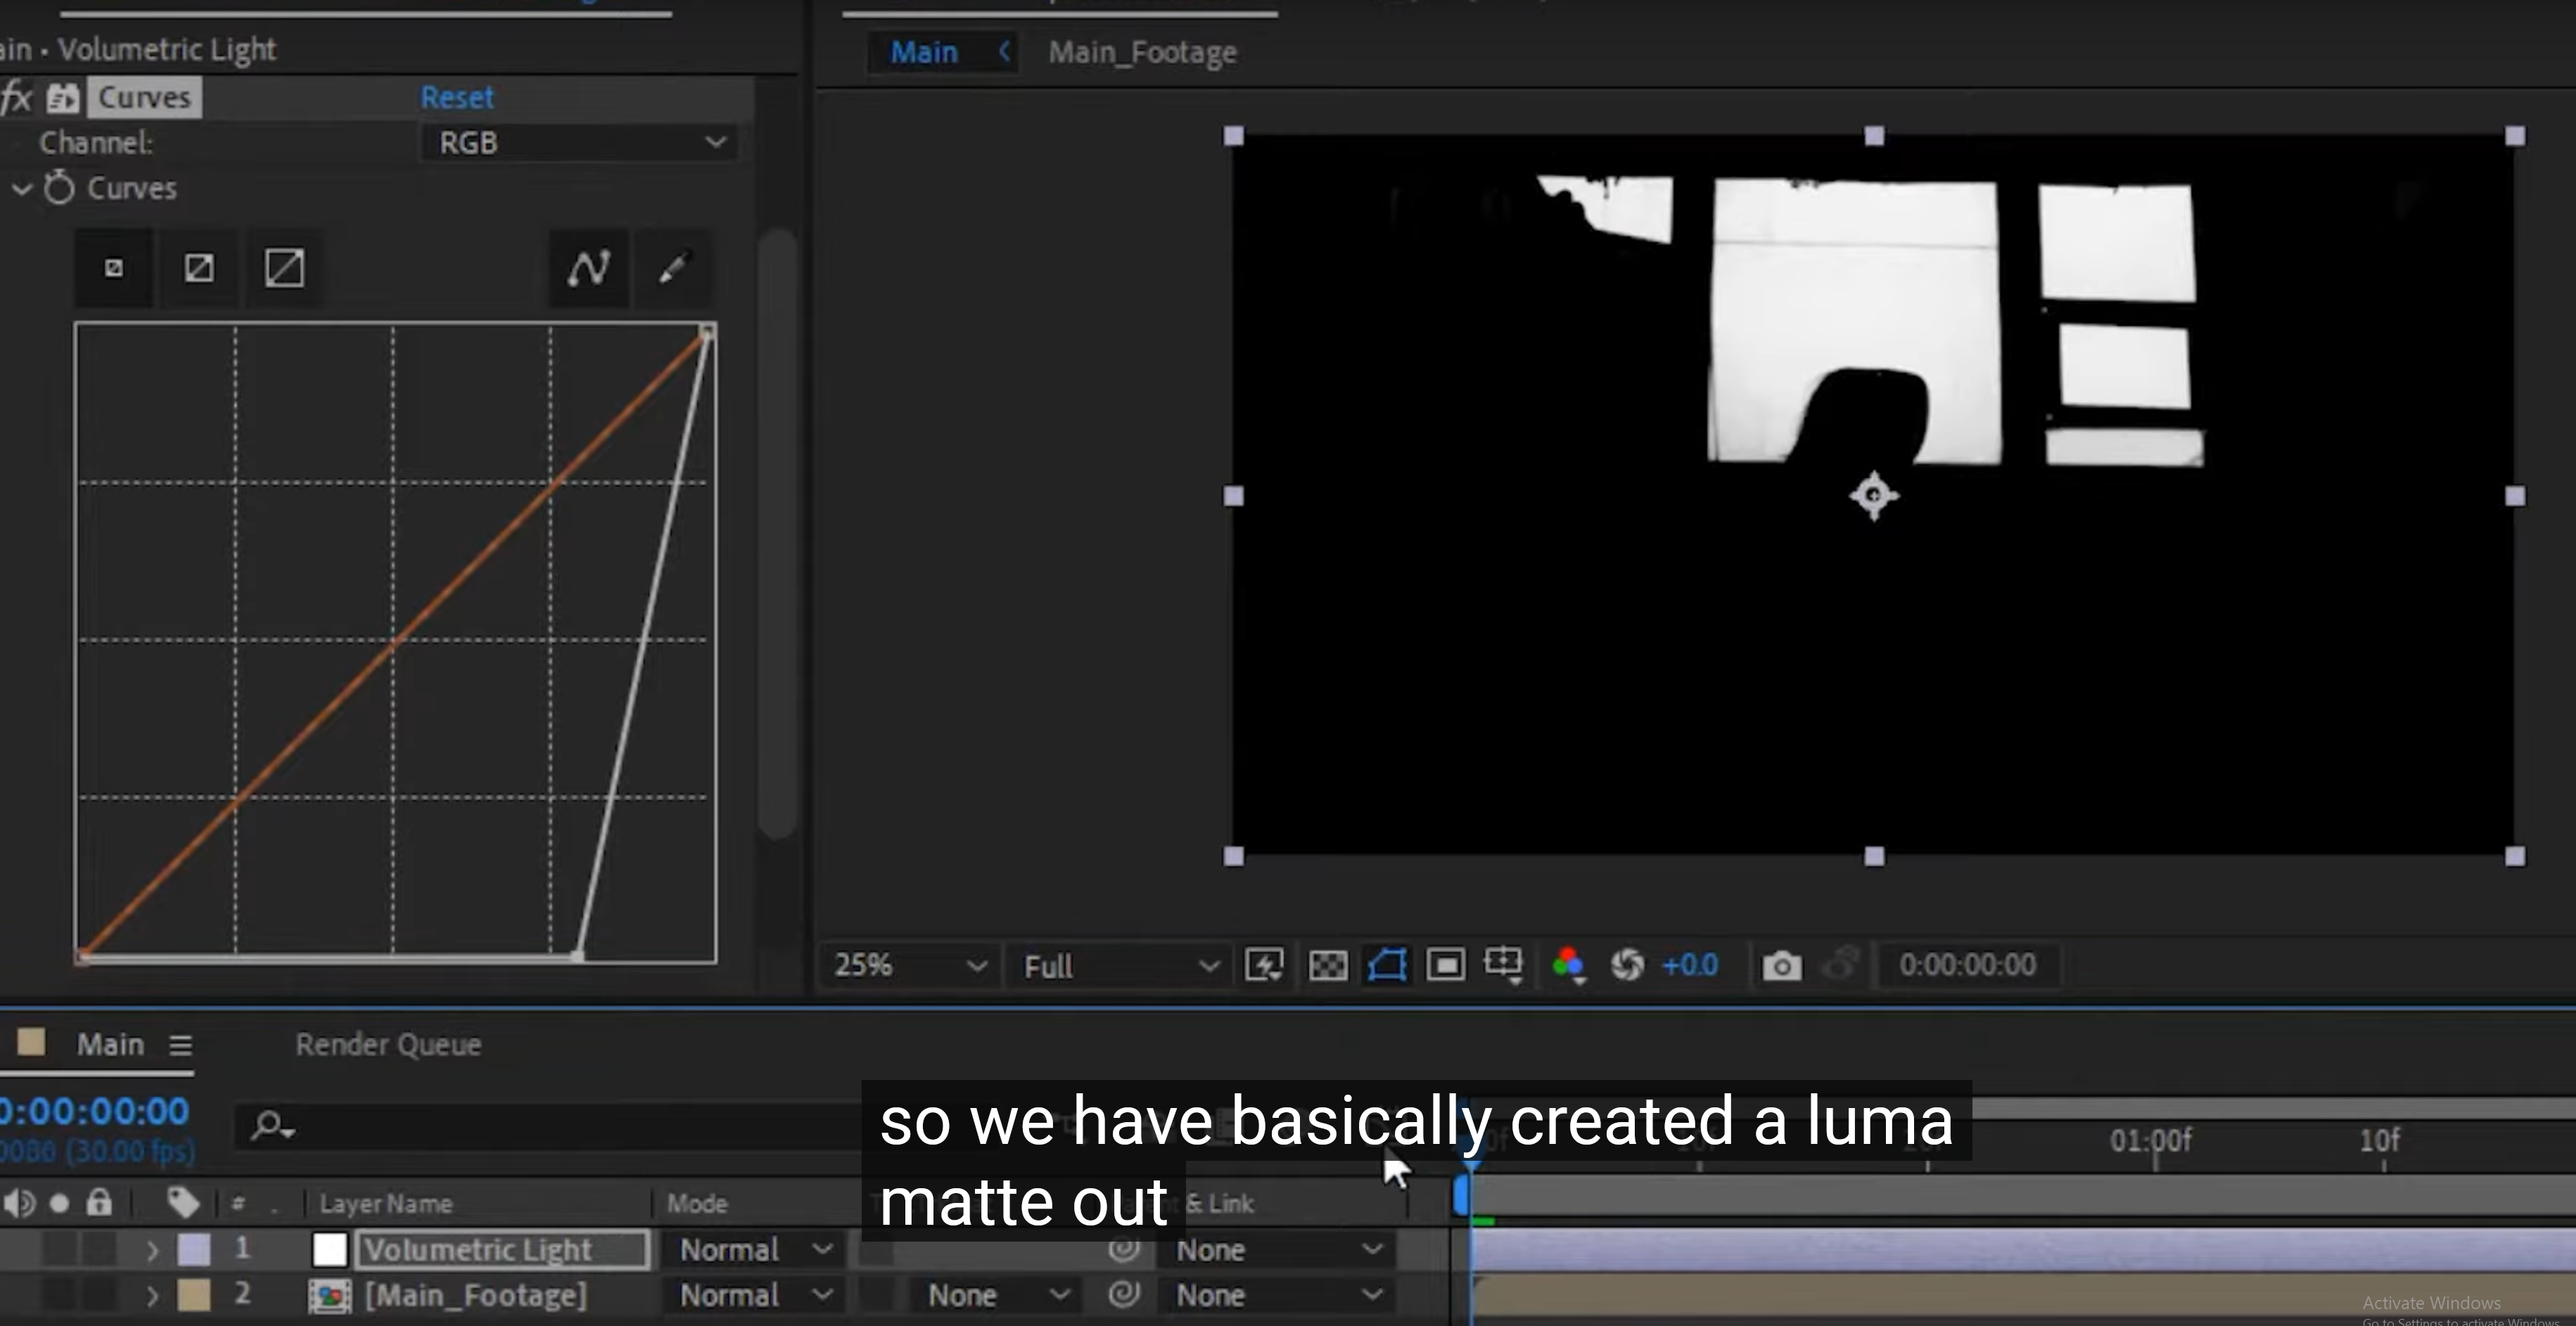Switch to the Render Queue tab
This screenshot has height=1326, width=2576.
(x=388, y=1043)
